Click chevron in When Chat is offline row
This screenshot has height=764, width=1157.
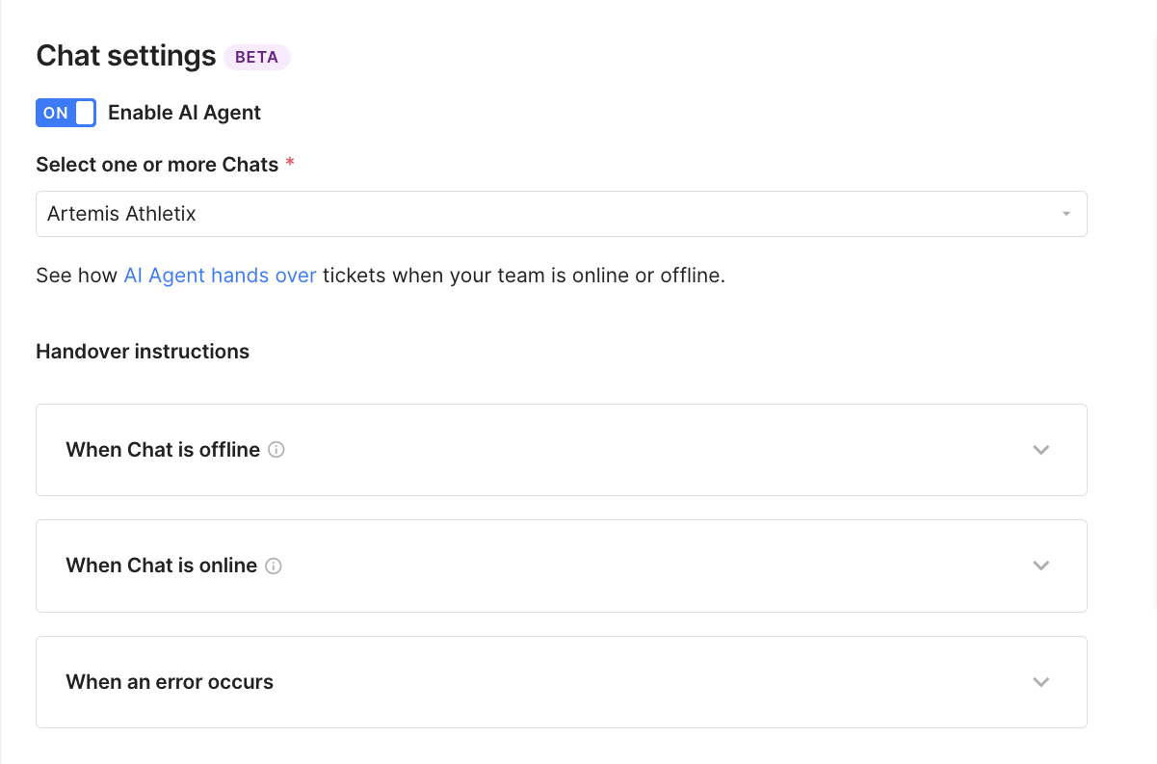click(x=1040, y=450)
